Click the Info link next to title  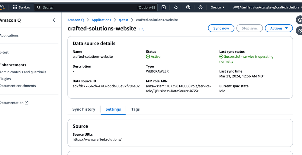tap(141, 30)
